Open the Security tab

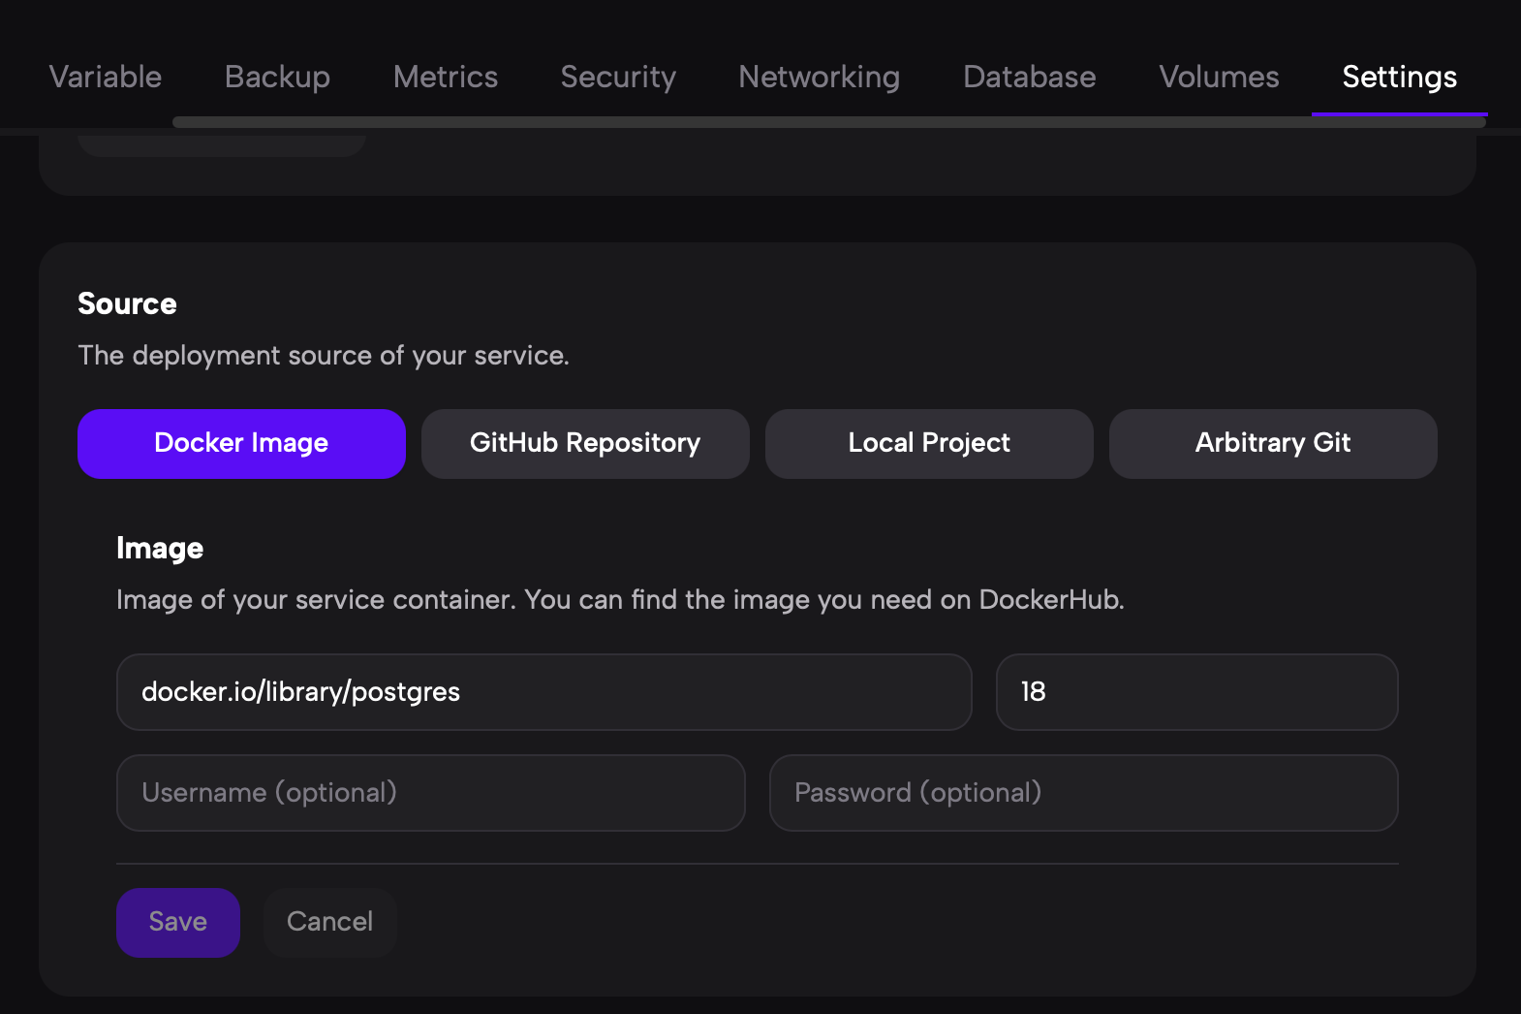click(618, 77)
